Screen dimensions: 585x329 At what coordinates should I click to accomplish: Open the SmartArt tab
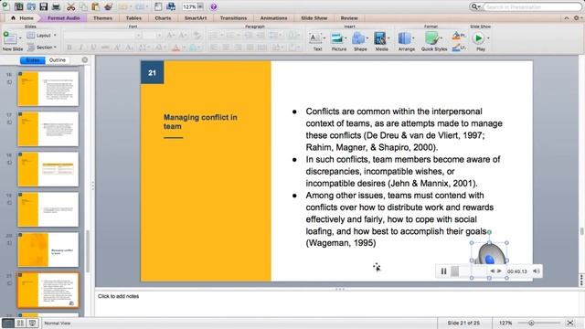(196, 18)
